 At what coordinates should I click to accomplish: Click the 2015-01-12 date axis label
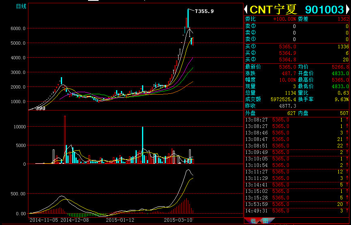[120, 220]
